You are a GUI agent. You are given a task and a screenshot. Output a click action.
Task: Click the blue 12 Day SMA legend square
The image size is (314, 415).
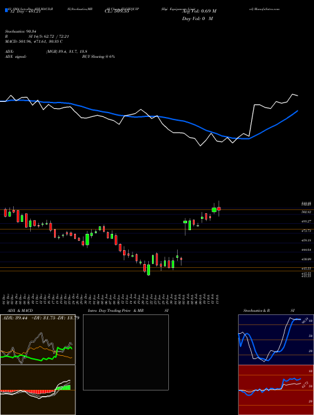(6, 10)
